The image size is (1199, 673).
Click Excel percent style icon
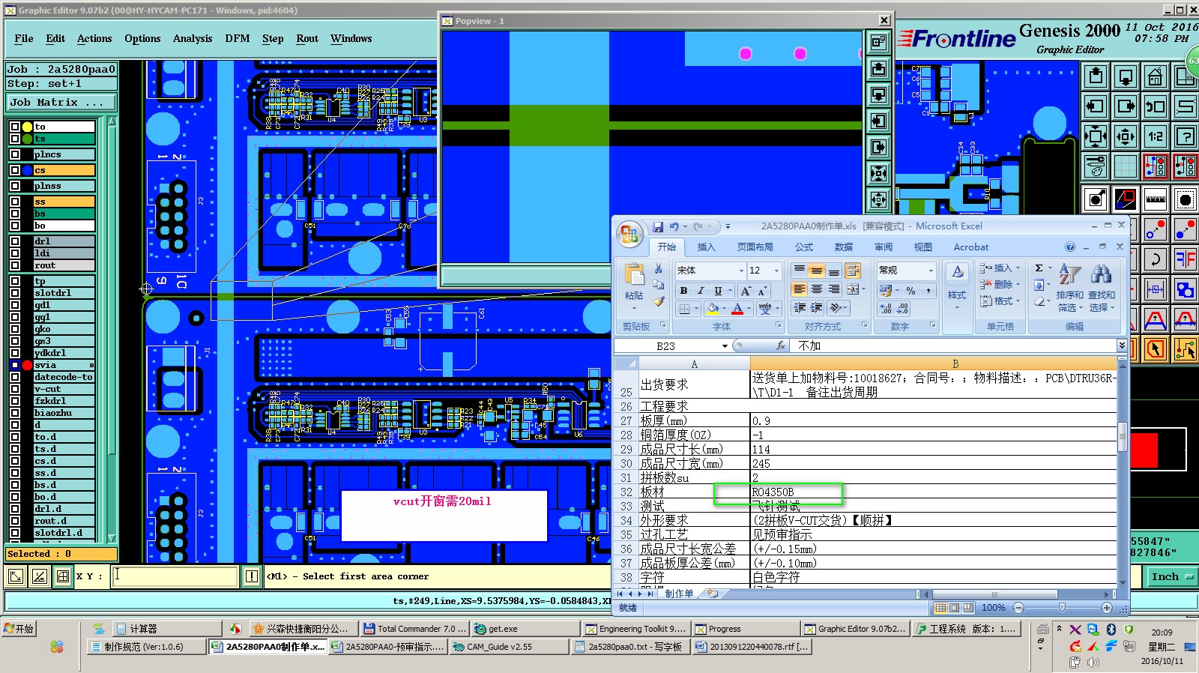[910, 291]
